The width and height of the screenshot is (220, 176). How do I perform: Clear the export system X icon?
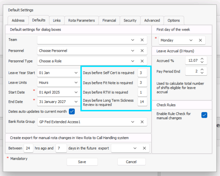point(144,148)
